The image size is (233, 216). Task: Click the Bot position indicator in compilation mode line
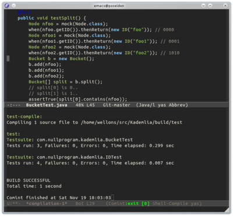[80, 204]
